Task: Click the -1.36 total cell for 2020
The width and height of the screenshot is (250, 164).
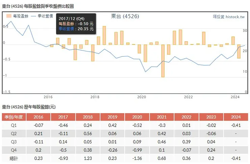Action: 137,158
